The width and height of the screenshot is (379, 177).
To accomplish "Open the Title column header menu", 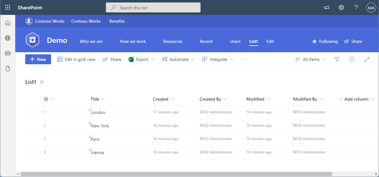I will [97, 99].
